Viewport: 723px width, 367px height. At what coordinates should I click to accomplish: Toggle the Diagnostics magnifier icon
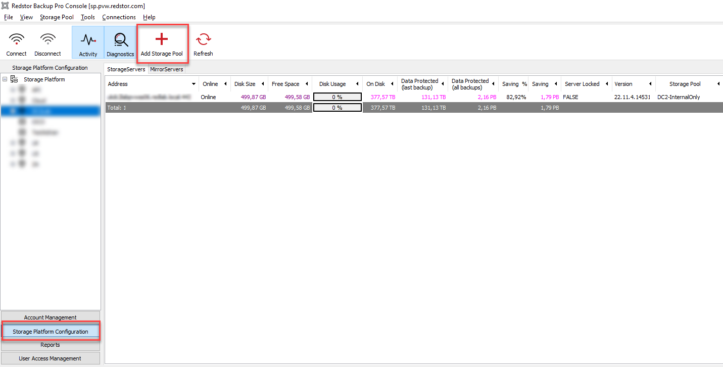click(120, 39)
